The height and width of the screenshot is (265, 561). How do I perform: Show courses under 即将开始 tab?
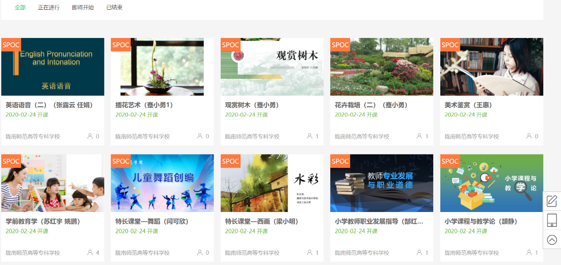pyautogui.click(x=83, y=8)
